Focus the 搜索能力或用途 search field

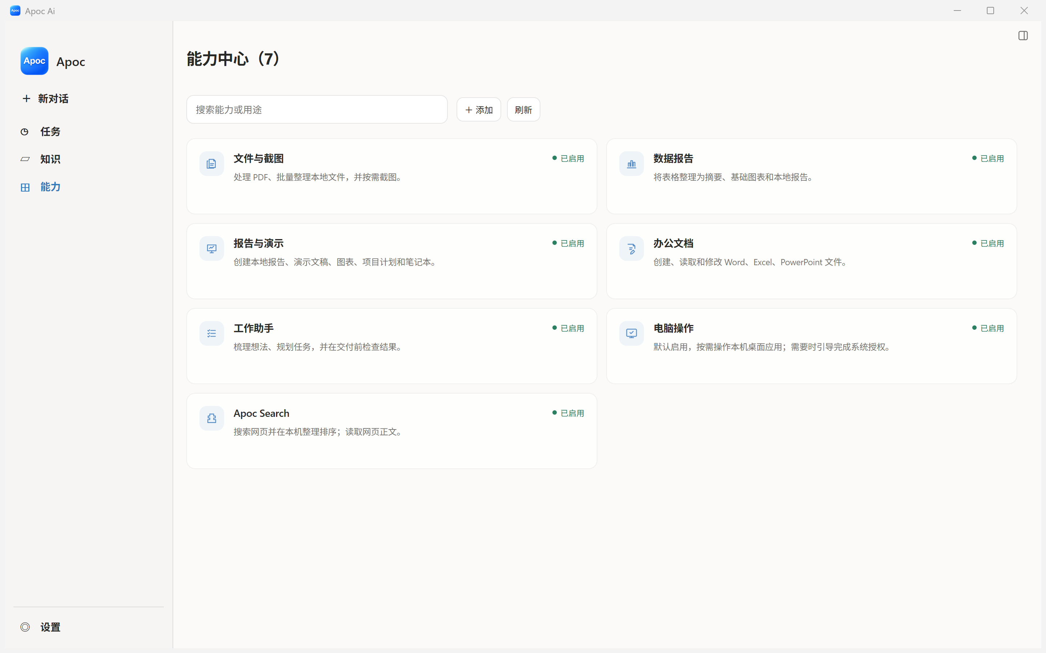point(317,110)
